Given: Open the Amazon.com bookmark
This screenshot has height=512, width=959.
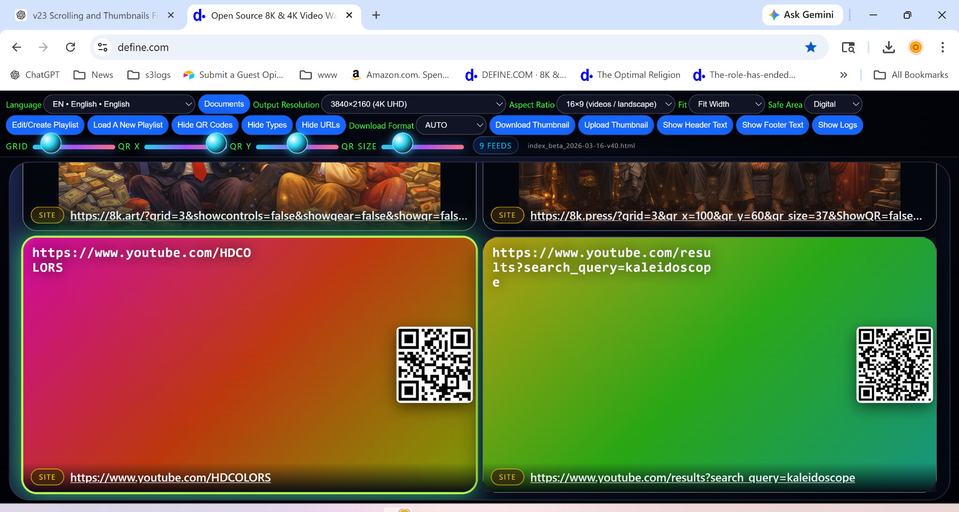Looking at the screenshot, I should pos(400,75).
